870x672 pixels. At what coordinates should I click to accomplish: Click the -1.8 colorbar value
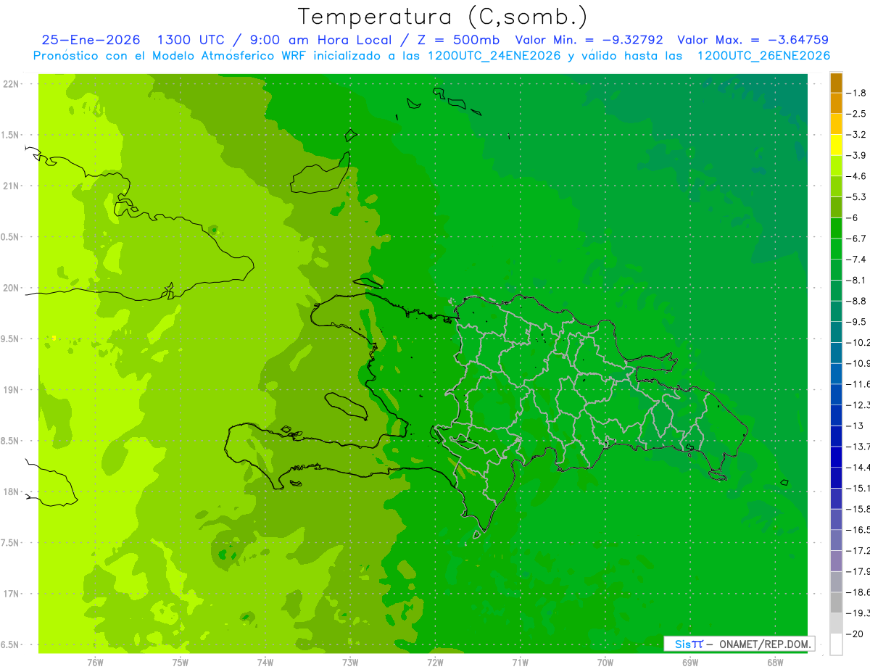click(x=856, y=93)
